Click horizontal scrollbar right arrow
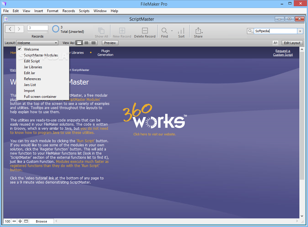This screenshot has width=308, height=227. (297, 221)
